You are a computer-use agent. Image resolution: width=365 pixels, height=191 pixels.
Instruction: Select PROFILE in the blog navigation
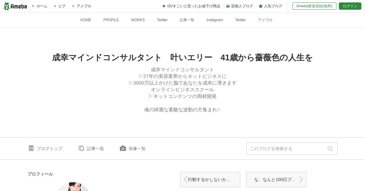tap(111, 20)
